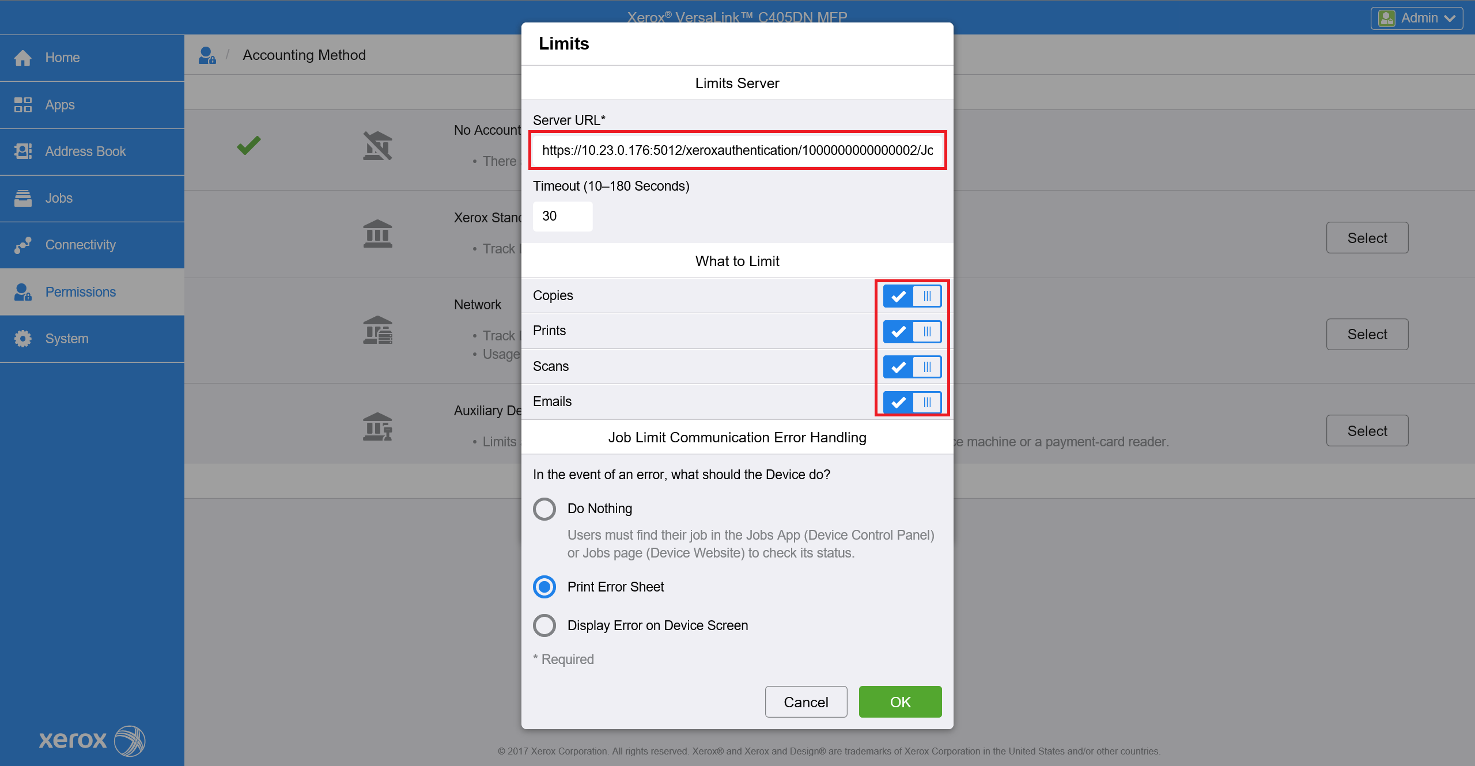Toggle the Prints limit switch
The image size is (1475, 766).
[912, 332]
